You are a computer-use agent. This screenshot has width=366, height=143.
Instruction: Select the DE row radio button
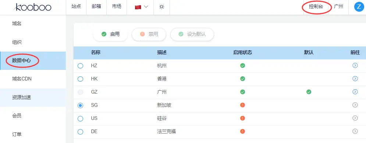pyautogui.click(x=80, y=132)
